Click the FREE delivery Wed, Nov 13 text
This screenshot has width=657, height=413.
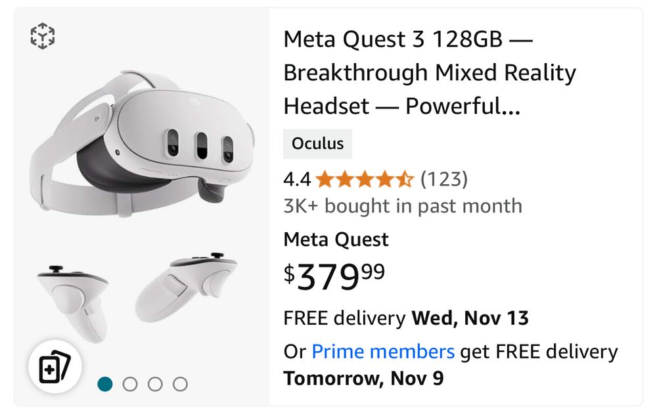406,318
